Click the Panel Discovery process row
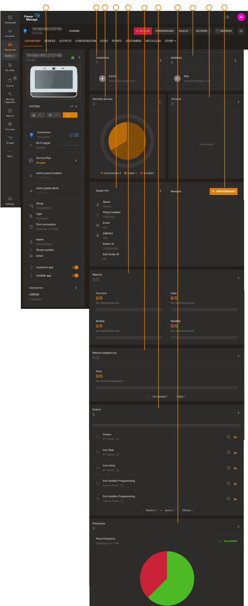 (x=167, y=541)
